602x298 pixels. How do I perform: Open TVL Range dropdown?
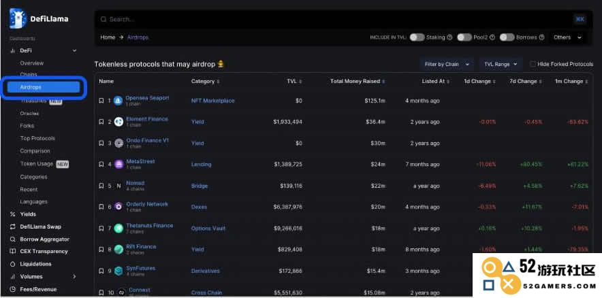(501, 64)
